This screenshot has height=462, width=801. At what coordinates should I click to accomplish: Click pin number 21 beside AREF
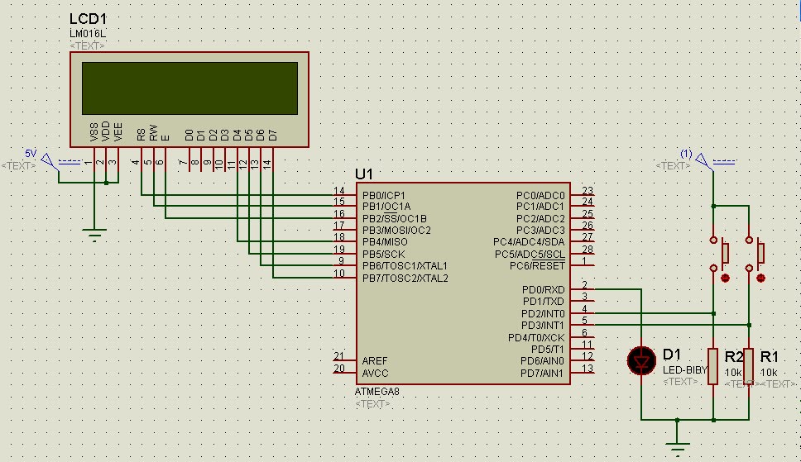339,356
